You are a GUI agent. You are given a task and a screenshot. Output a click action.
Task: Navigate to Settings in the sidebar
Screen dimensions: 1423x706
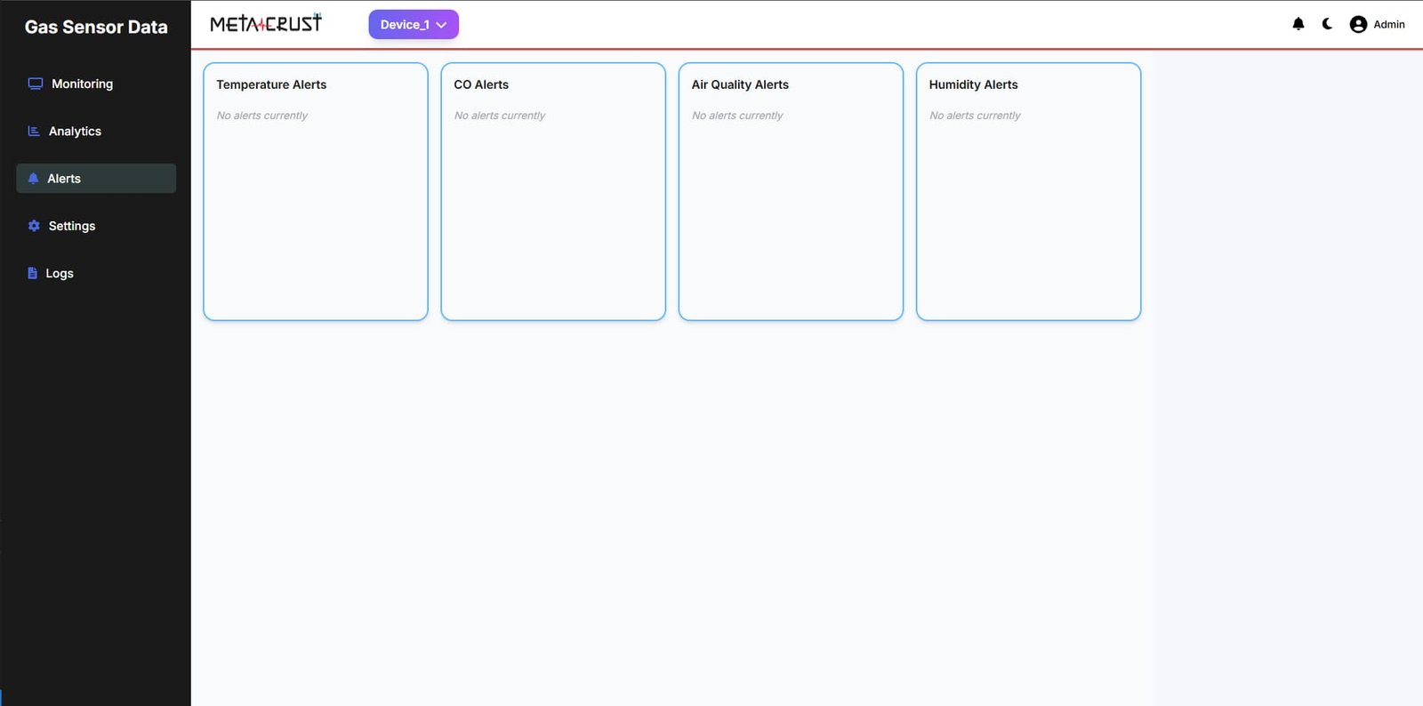tap(72, 226)
